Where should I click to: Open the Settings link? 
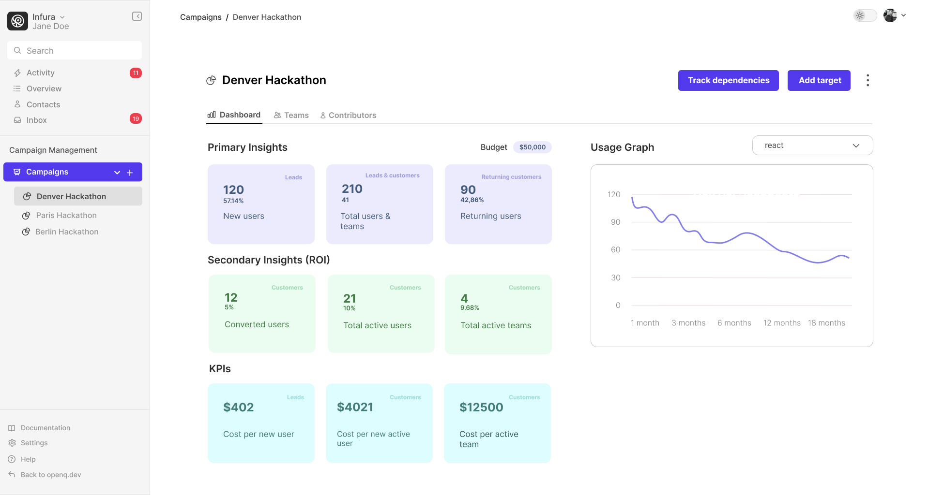[34, 443]
